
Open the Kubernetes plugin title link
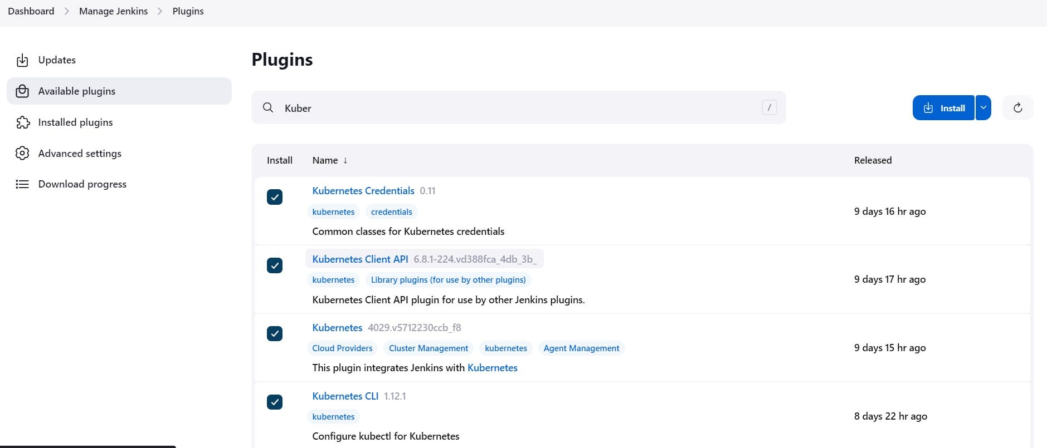[337, 328]
